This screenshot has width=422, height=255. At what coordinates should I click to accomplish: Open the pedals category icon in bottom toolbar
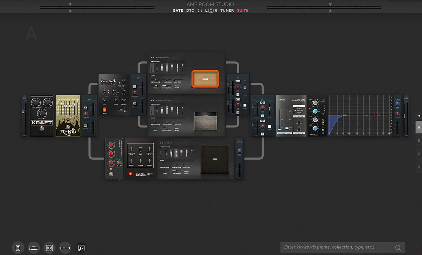pos(18,248)
